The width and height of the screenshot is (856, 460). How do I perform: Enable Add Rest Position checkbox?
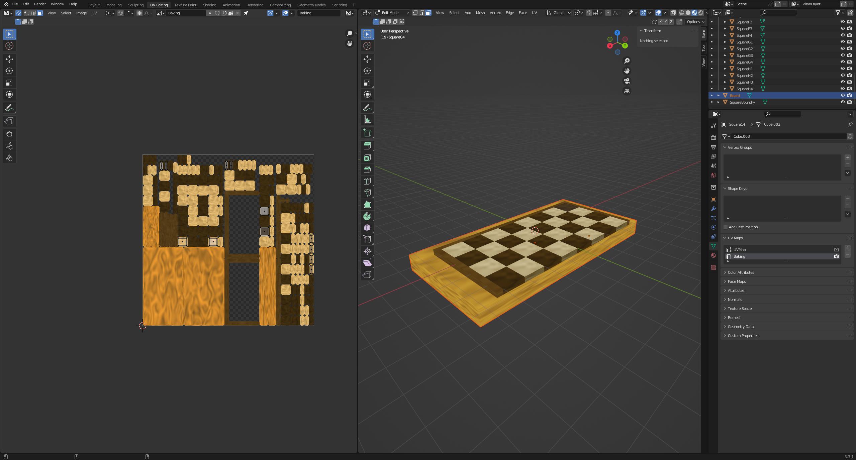pyautogui.click(x=726, y=227)
